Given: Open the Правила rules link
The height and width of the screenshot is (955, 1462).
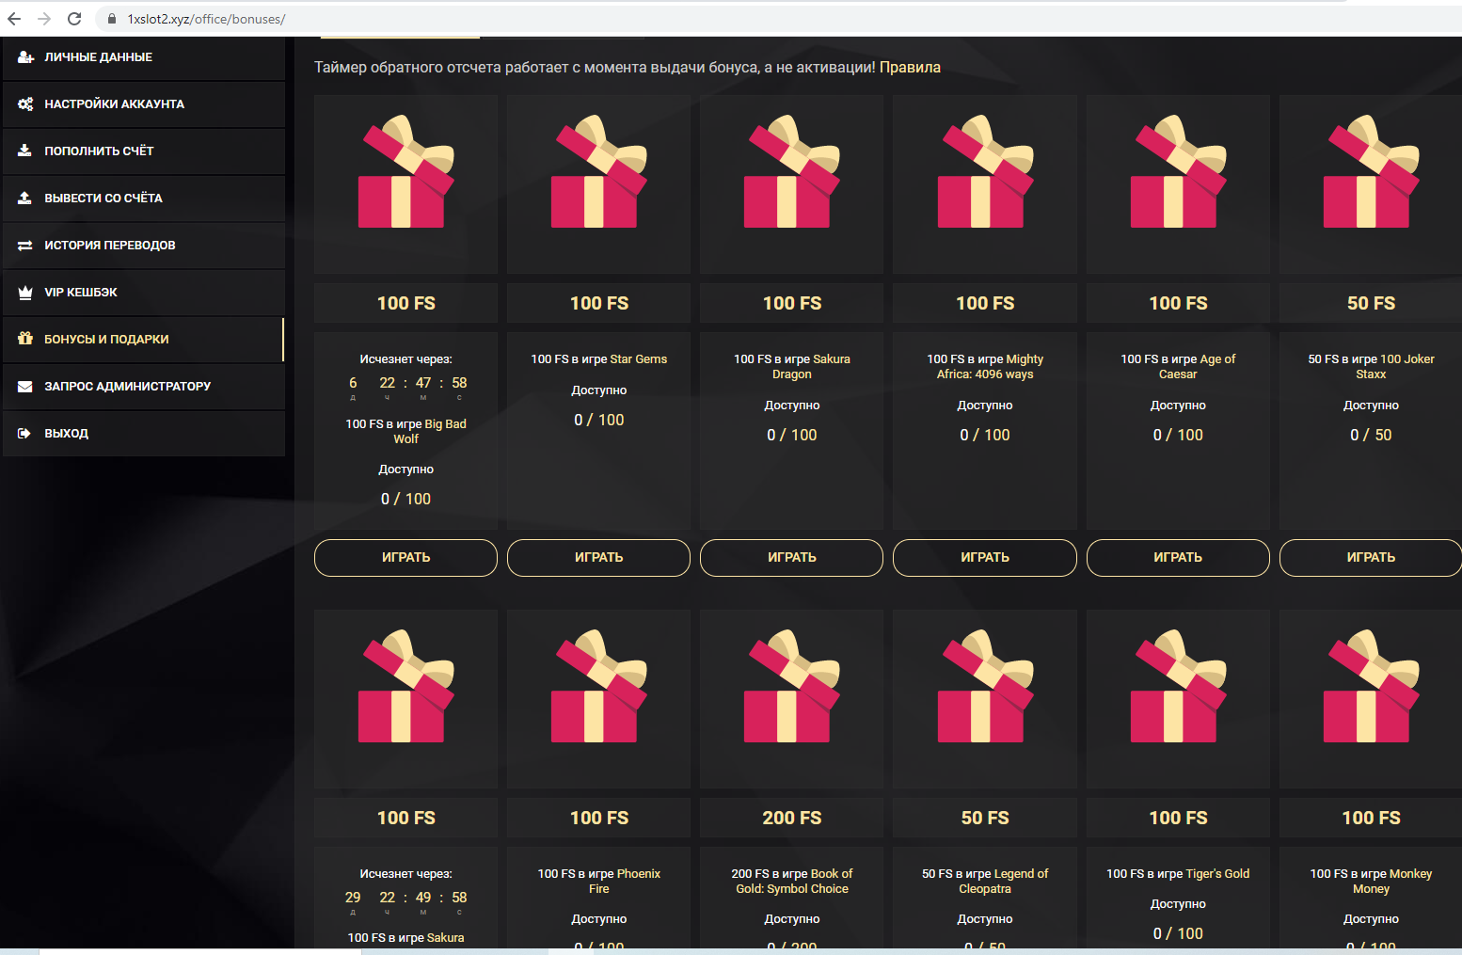Looking at the screenshot, I should click(x=910, y=68).
